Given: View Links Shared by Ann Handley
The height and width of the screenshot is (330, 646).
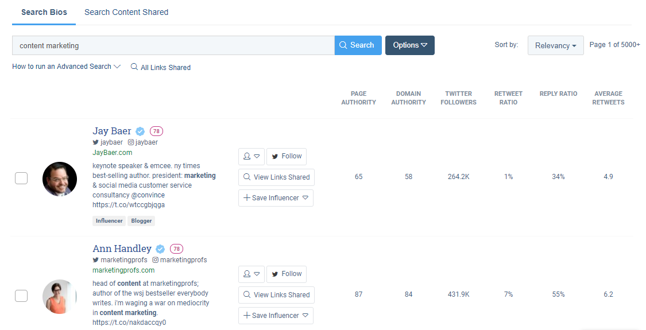Looking at the screenshot, I should (276, 295).
